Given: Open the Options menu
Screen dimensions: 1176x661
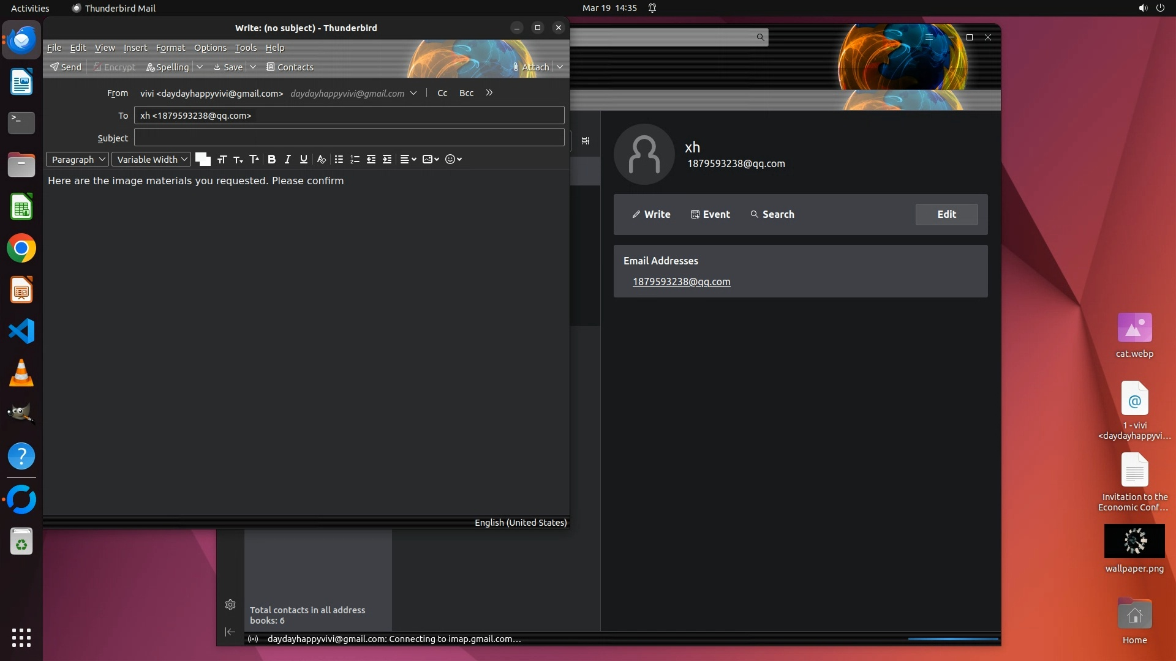Looking at the screenshot, I should coord(210,48).
